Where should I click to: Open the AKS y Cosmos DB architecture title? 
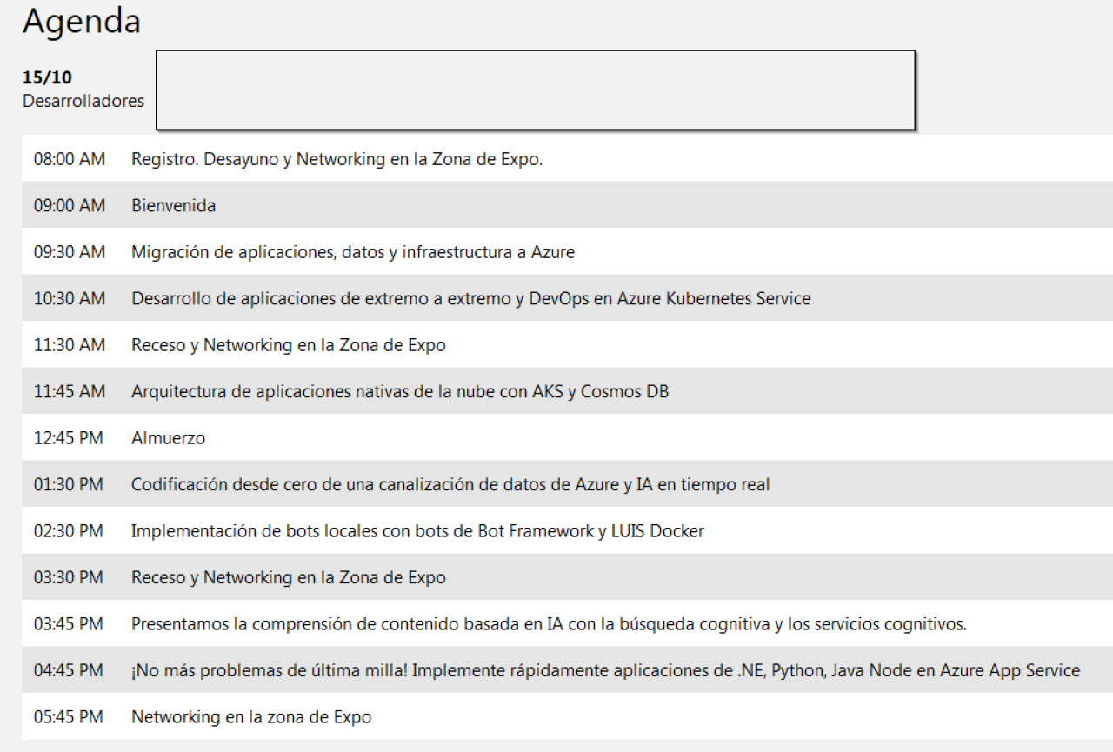pyautogui.click(x=399, y=391)
